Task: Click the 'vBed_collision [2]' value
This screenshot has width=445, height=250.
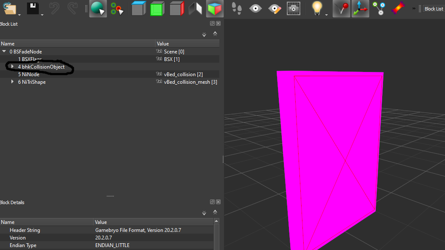Action: tap(183, 74)
